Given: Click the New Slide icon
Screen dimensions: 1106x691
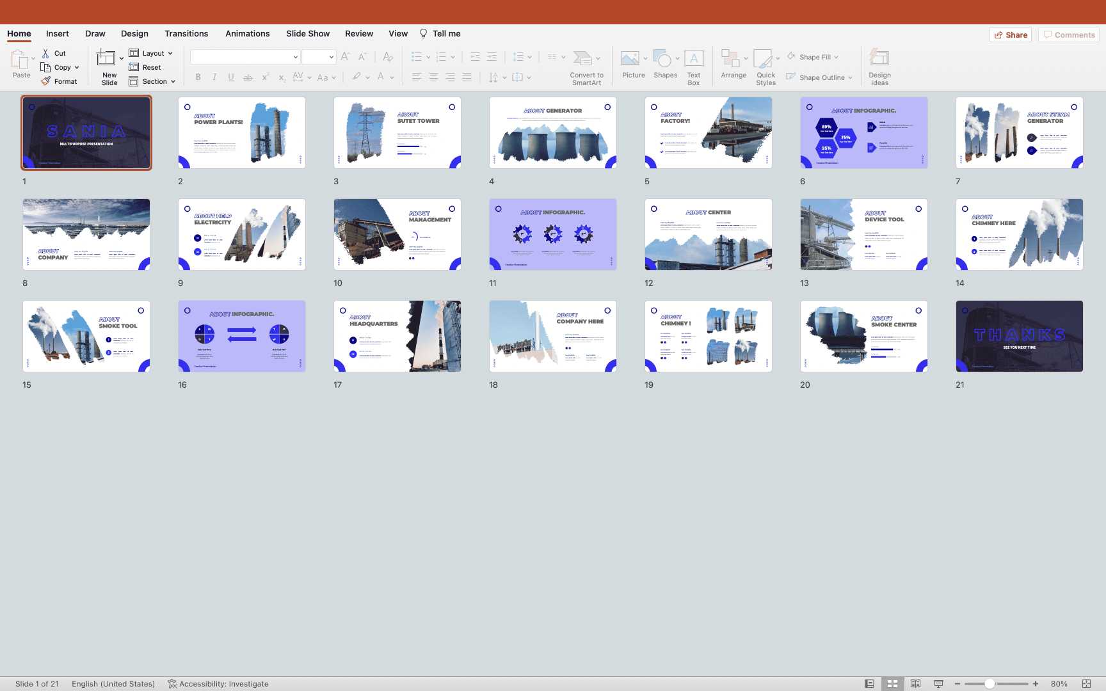Looking at the screenshot, I should pyautogui.click(x=106, y=59).
